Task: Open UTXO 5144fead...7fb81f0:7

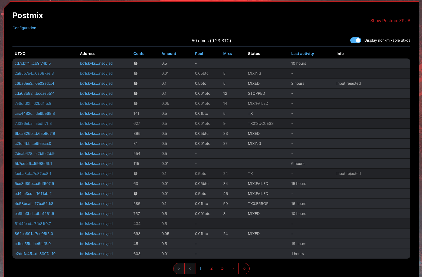Action: click(x=33, y=224)
